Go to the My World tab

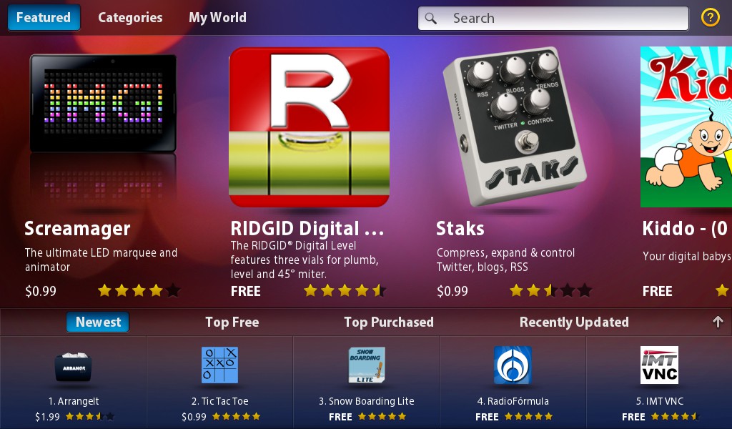point(217,18)
